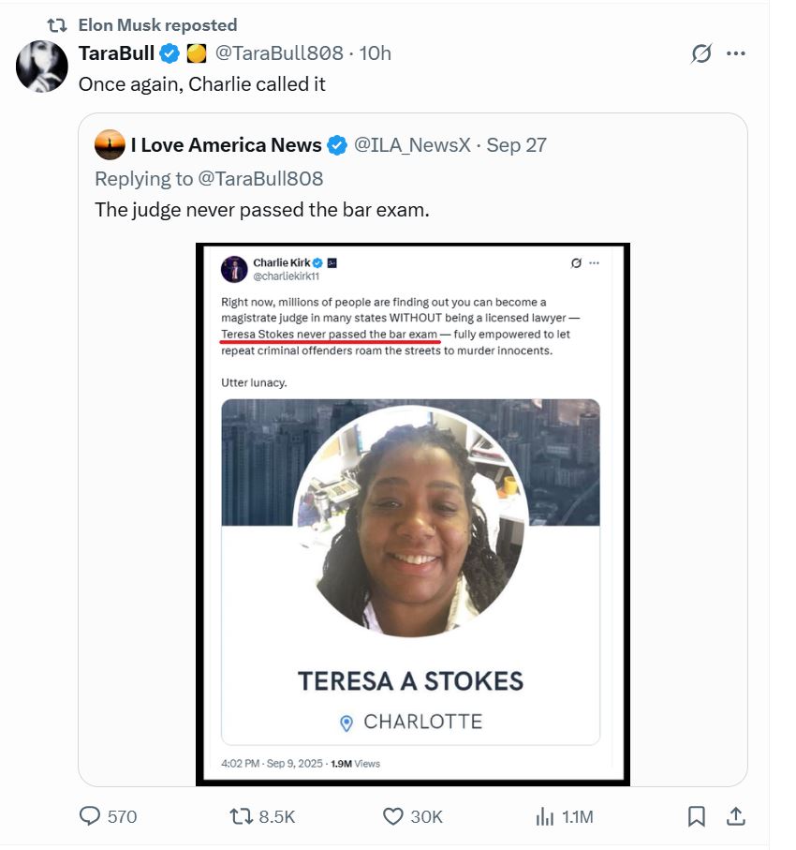Open TaraBull's profile picture
The image size is (796, 850).
[42, 67]
